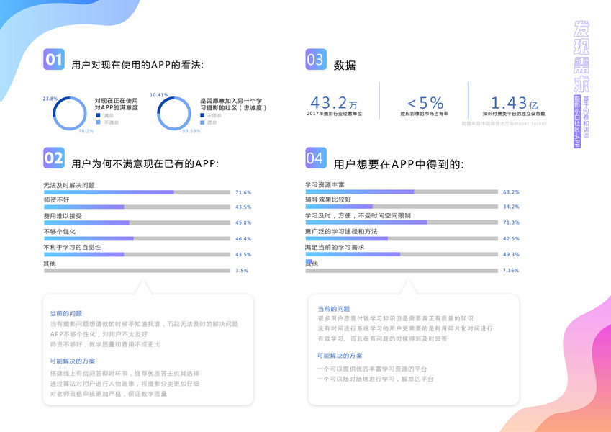Click the 学习及时，方便 progress bar

tap(402, 222)
